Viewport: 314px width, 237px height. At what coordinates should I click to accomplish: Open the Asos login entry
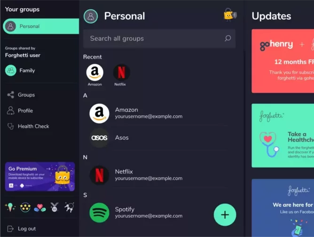point(158,138)
